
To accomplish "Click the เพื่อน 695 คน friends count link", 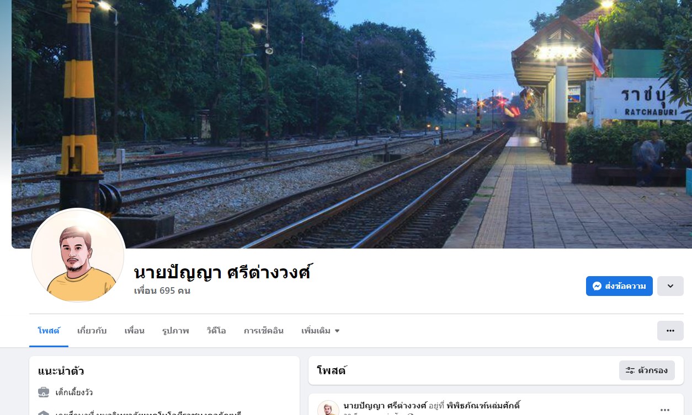I will 162,290.
